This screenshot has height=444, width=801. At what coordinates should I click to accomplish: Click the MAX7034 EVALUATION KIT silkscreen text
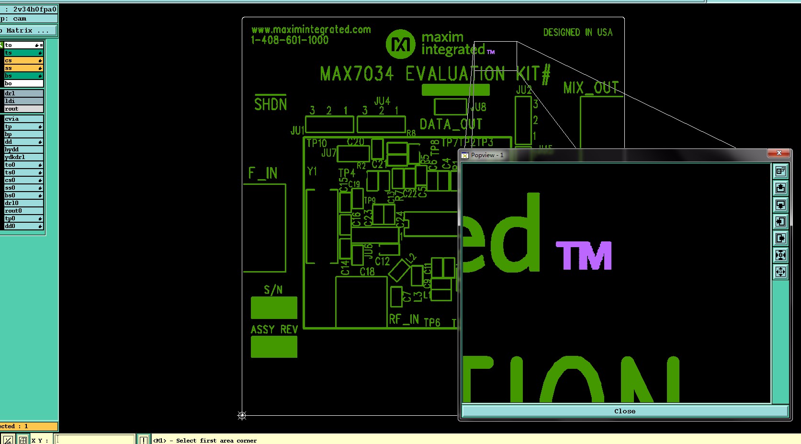pyautogui.click(x=436, y=74)
